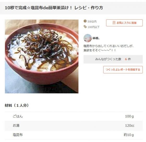Click the お湯 ingredient row
This screenshot has width=146, height=142.
click(x=74, y=126)
